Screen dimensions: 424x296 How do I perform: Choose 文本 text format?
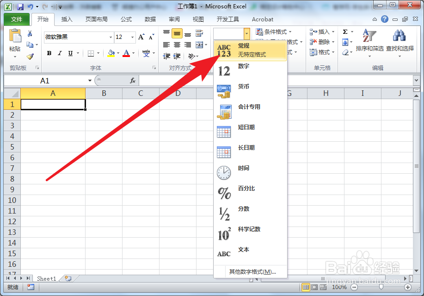point(250,255)
